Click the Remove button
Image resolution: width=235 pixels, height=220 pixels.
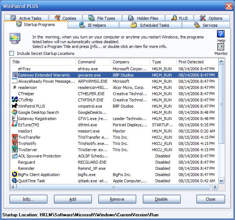[x=117, y=199]
